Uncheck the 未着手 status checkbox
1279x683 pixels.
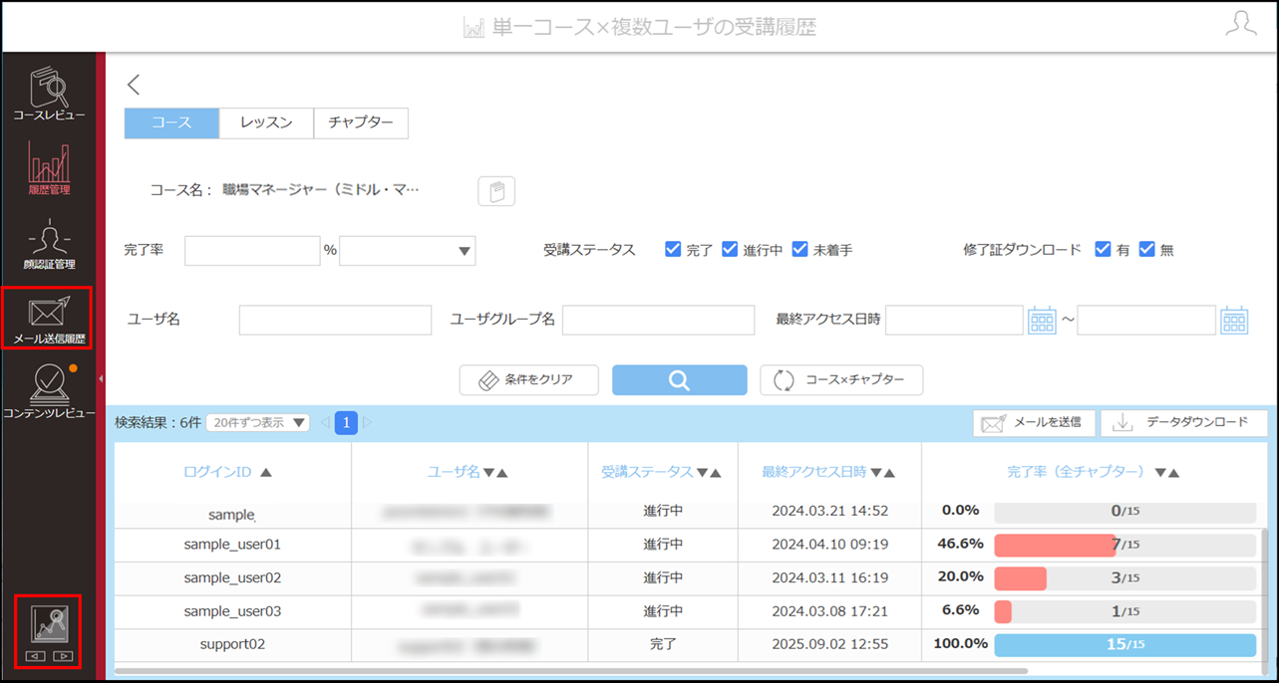pyautogui.click(x=799, y=250)
